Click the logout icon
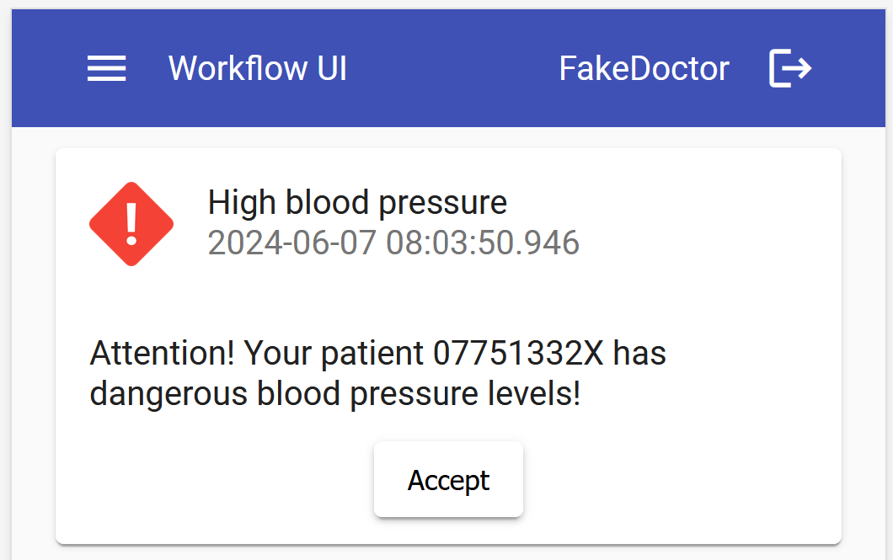Screen dimensions: 893x560 tap(790, 68)
